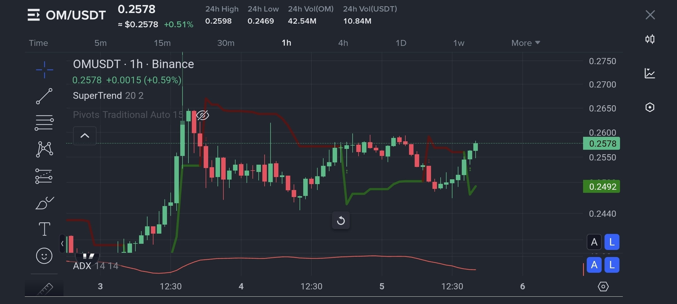
Task: Click the OMUSDT · 1h · Binance chart title
Action: click(x=133, y=64)
